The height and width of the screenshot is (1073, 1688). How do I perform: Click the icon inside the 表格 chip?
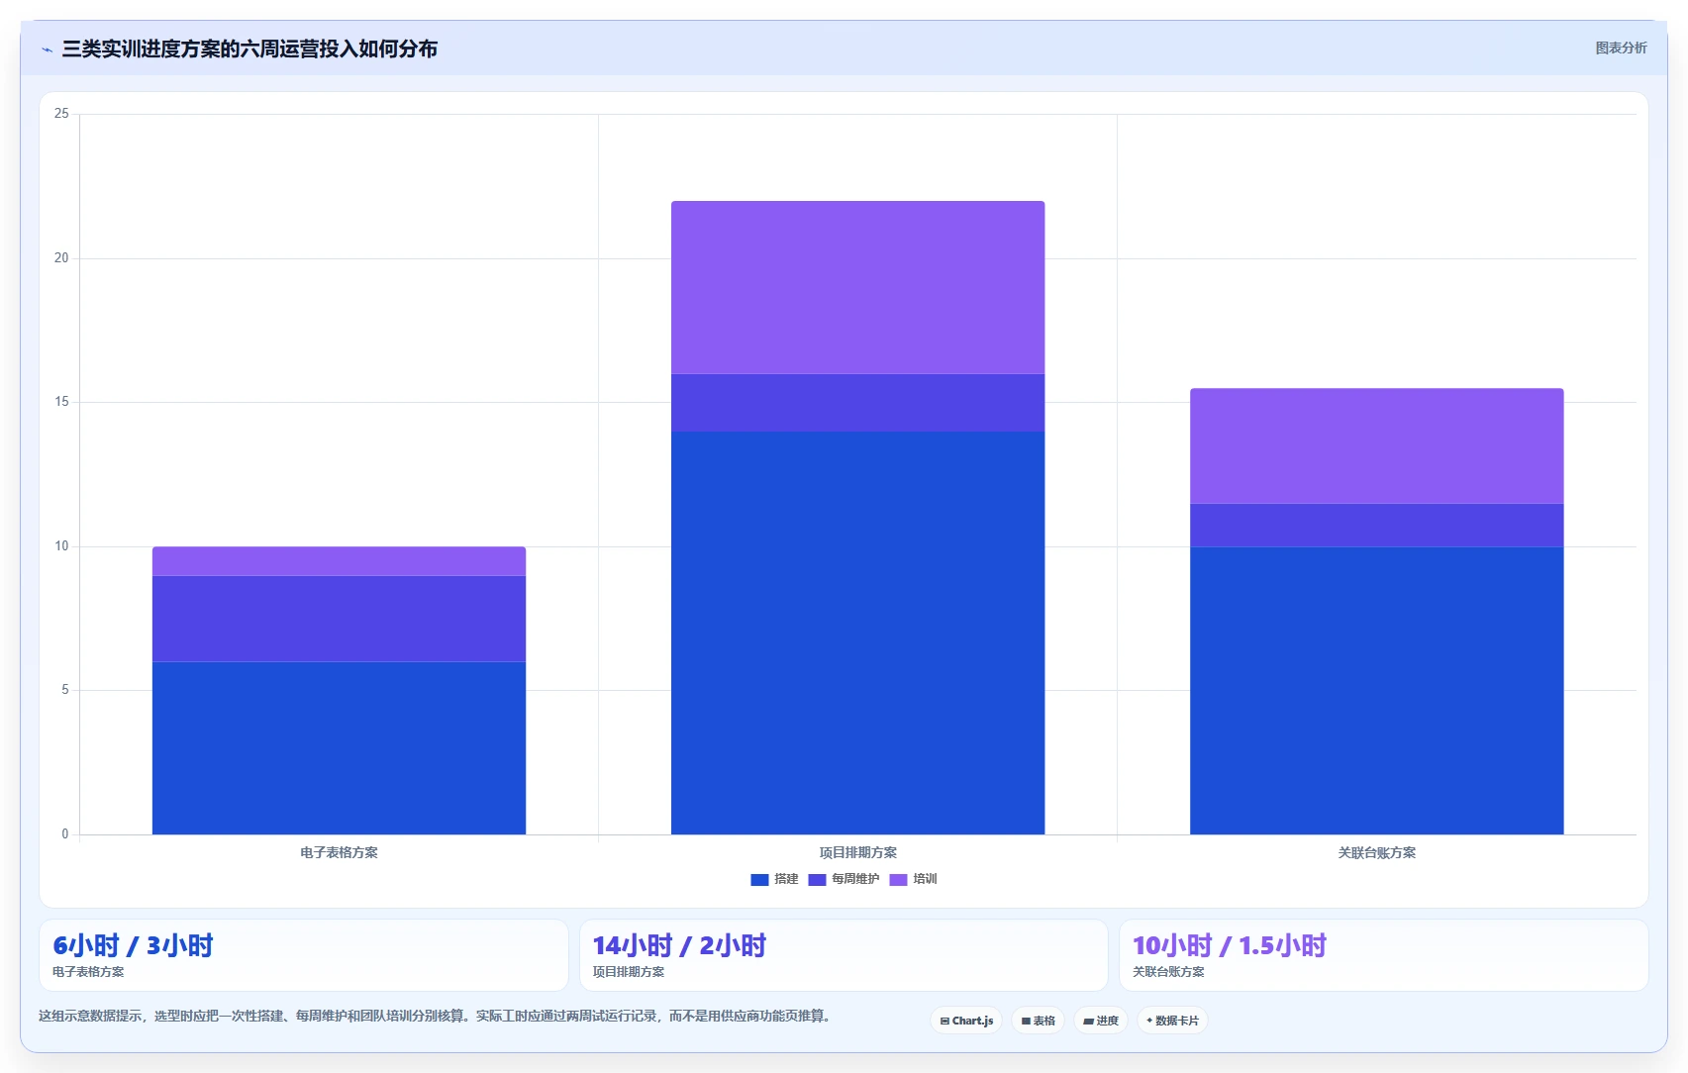1027,1021
